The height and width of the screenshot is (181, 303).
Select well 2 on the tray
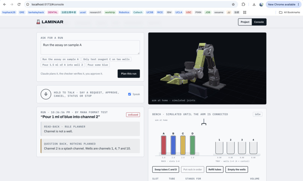pos(230,148)
